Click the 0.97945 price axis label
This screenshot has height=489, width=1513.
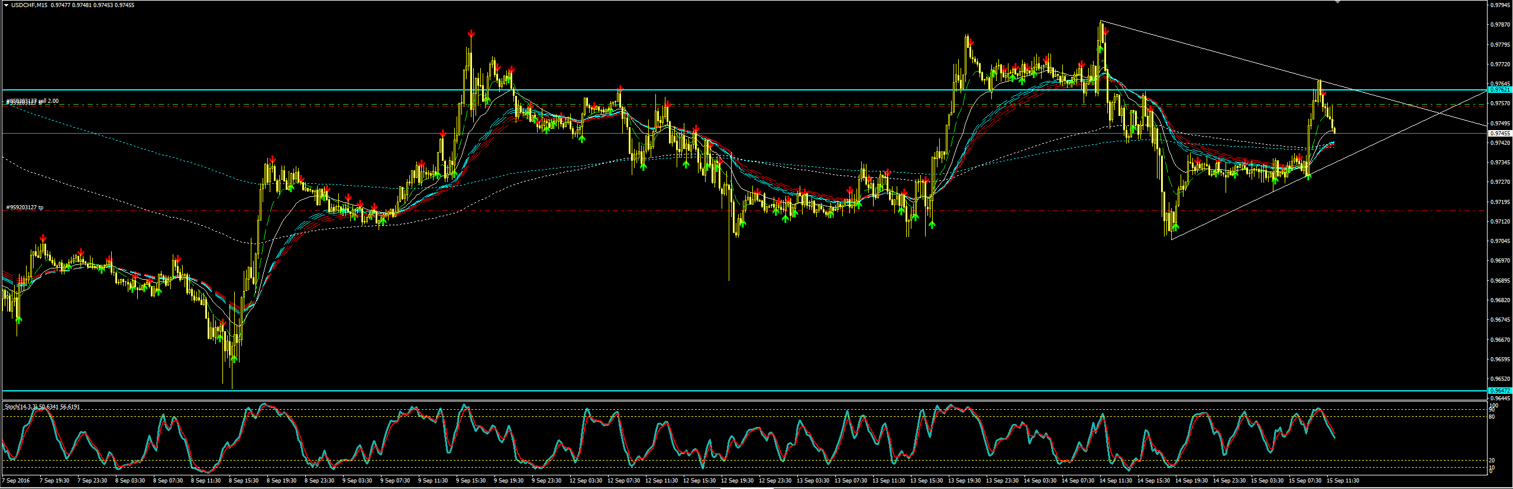[x=1501, y=5]
